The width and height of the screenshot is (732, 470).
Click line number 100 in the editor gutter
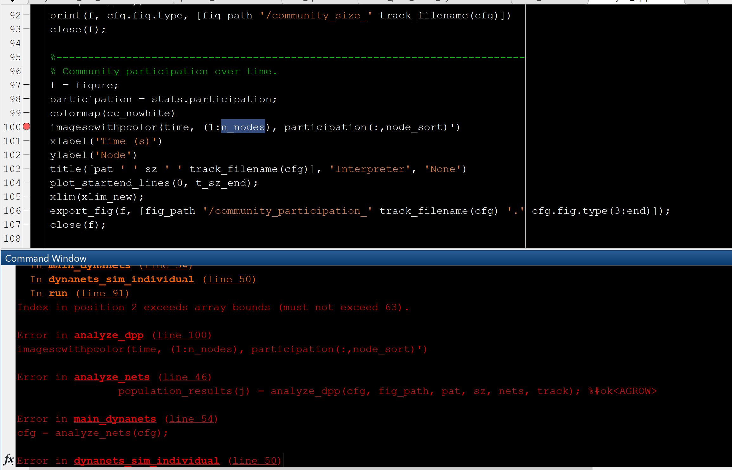click(13, 127)
